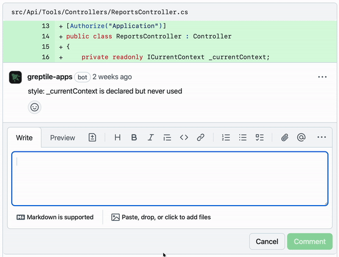Insert a suggestion with the toolbar icon
The height and width of the screenshot is (257, 339).
pos(92,137)
